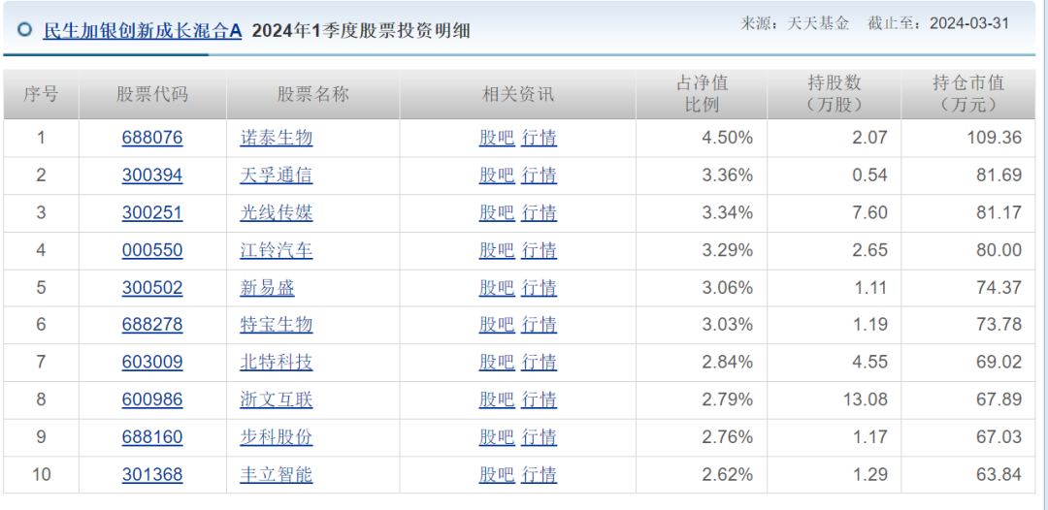Viewport: 1048px width, 510px height.
Task: Click the 序号 column header
Action: coord(41,94)
